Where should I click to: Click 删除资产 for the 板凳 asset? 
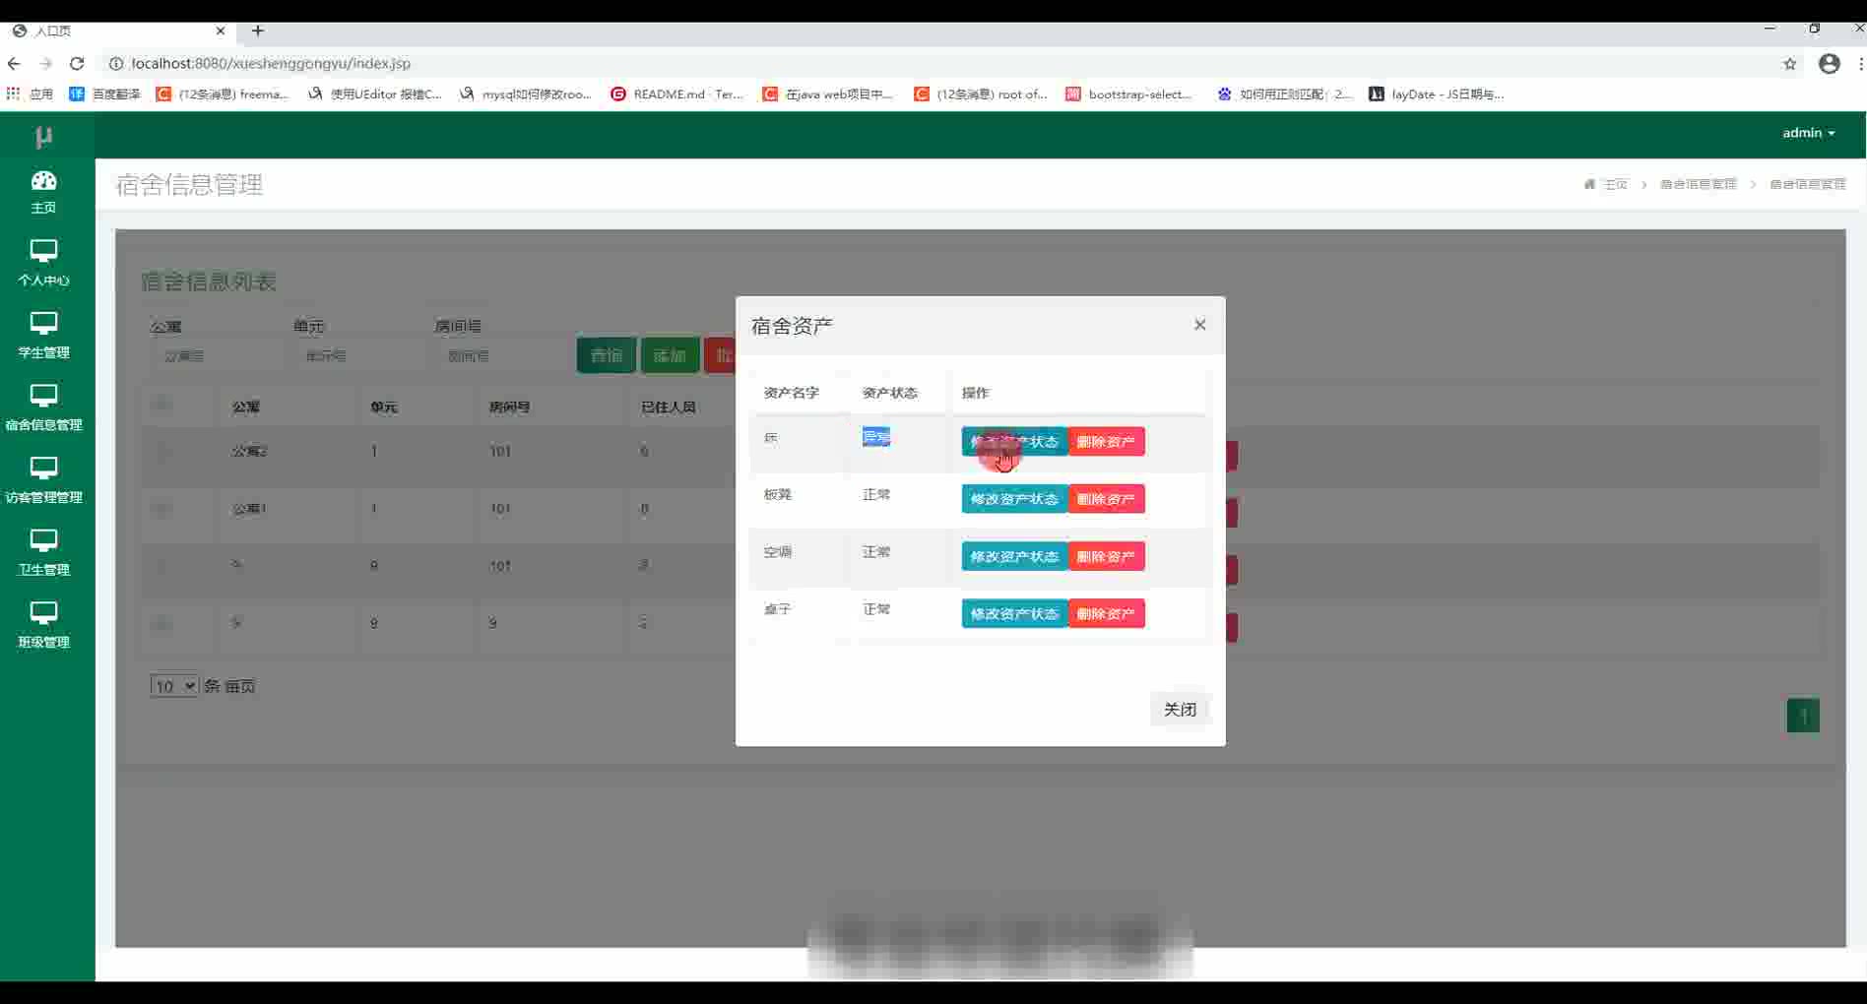[1106, 499]
